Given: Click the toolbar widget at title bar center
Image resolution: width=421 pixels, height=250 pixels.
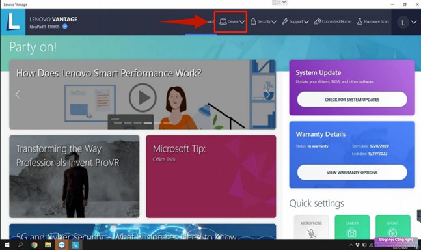Looking at the screenshot, I should click(280, 3).
